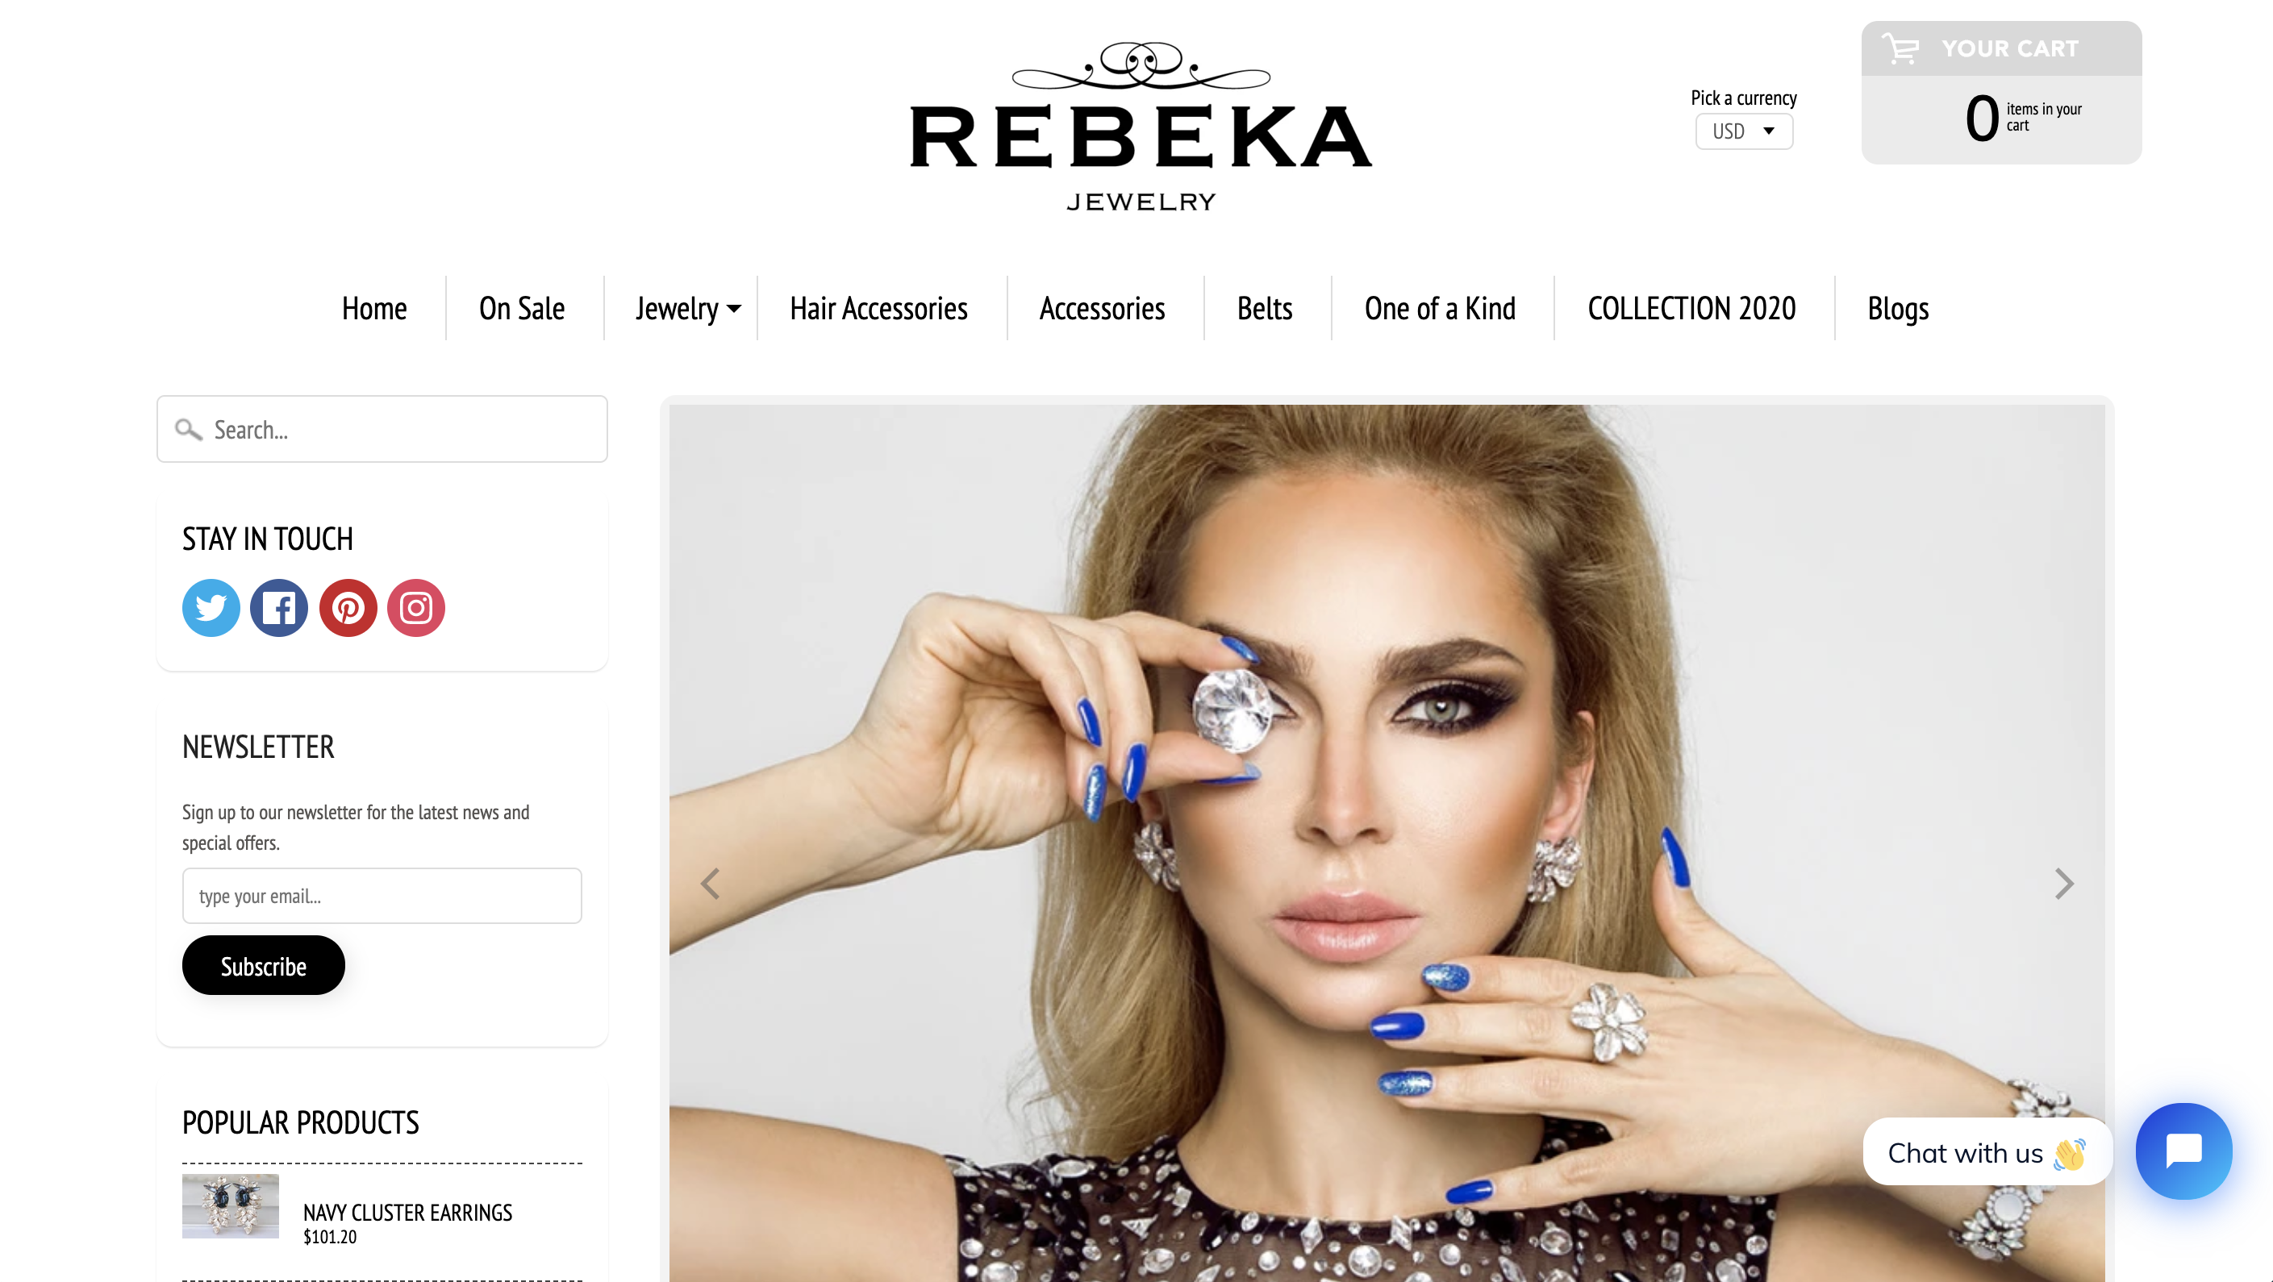Open the Navy Cluster Earrings link
Viewport: 2273px width, 1282px height.
click(x=407, y=1213)
